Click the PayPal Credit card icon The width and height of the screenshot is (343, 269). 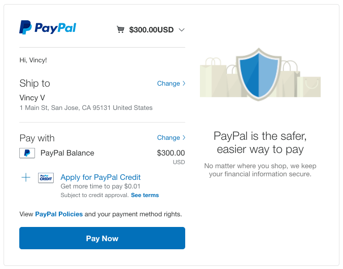coord(46,178)
